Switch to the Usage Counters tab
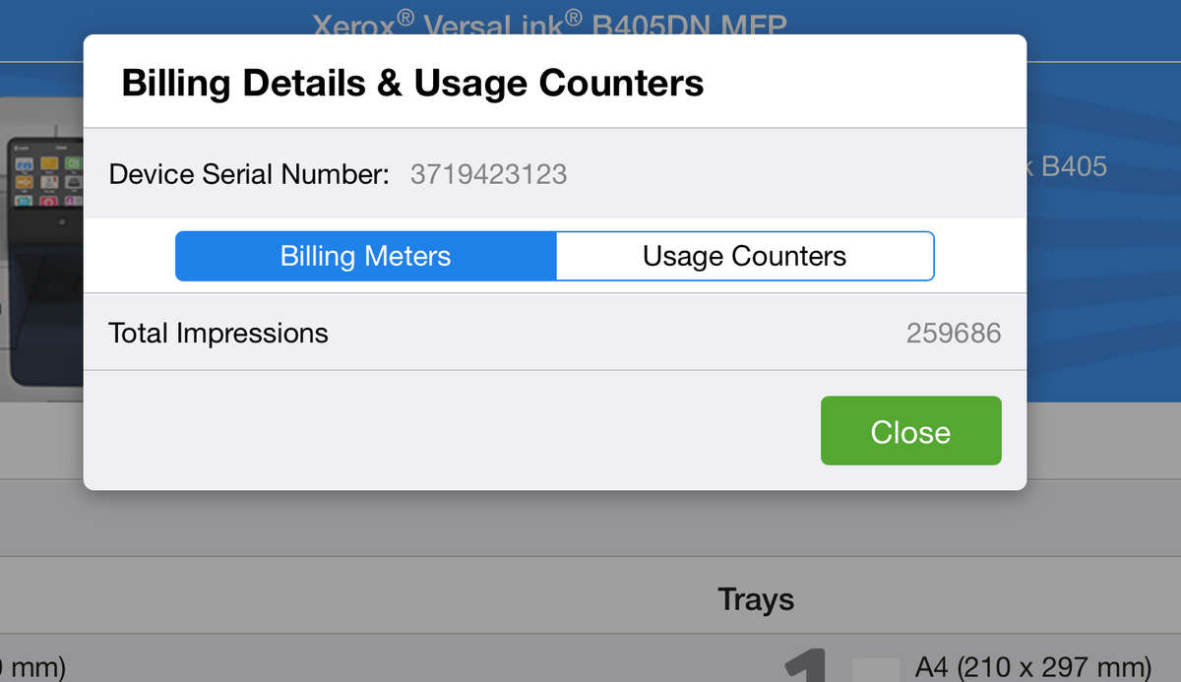 coord(744,257)
